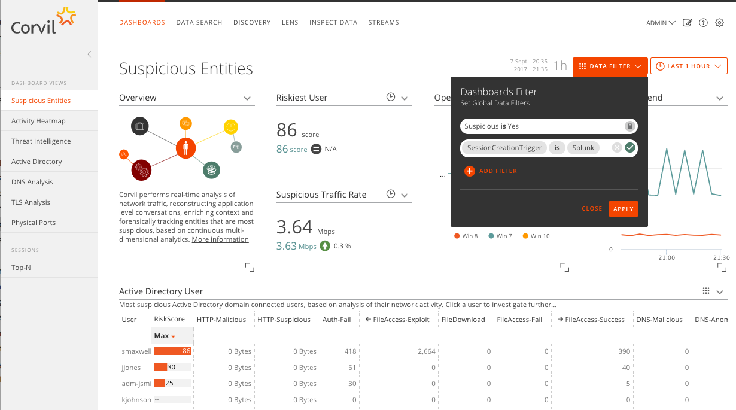
Task: Click the grey envelope node in Overview
Action: tap(236, 147)
